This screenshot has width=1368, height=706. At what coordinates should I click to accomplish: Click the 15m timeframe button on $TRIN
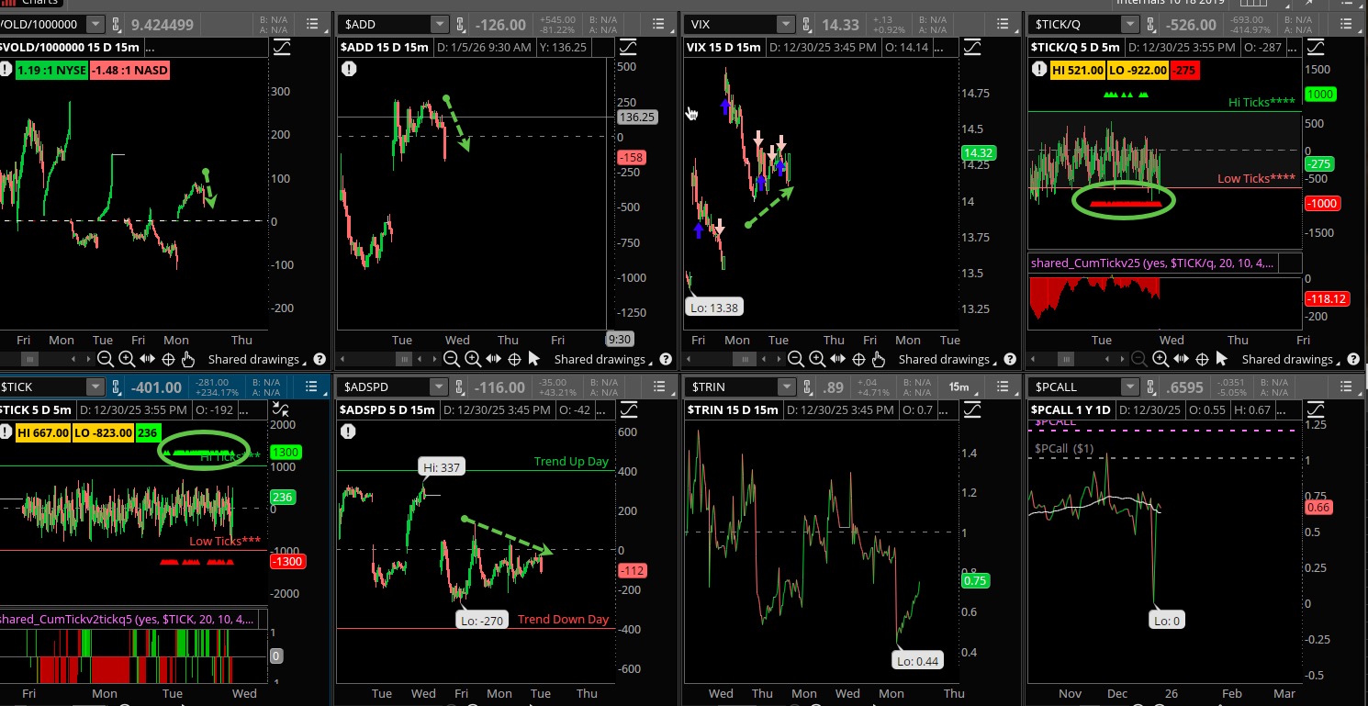pos(959,387)
